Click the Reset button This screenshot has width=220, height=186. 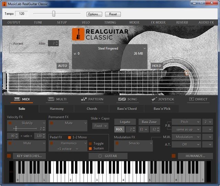click(113, 14)
